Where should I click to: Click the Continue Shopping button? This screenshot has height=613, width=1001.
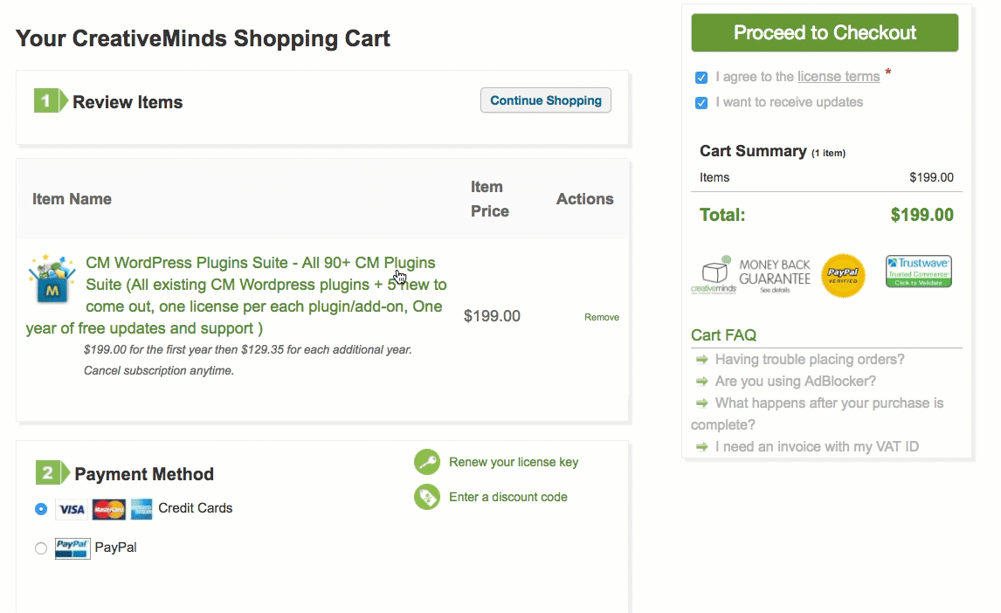click(546, 100)
